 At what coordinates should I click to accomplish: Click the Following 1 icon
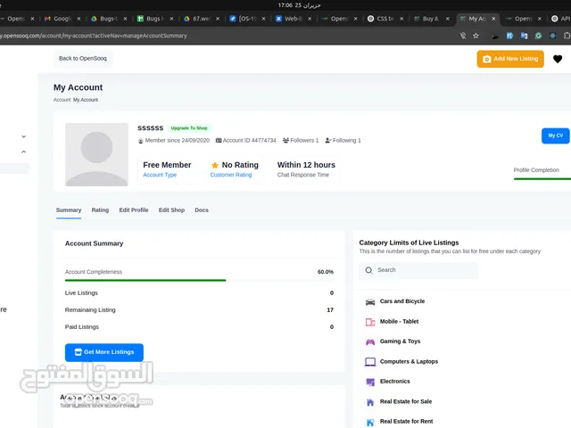(x=328, y=141)
